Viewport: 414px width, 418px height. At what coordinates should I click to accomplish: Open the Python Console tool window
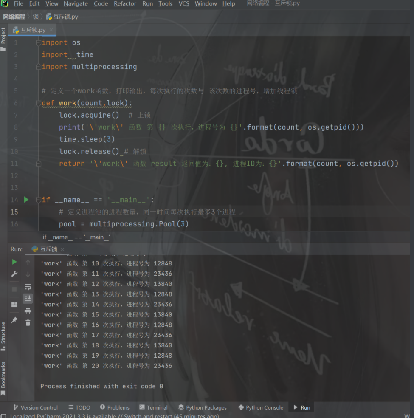(261, 408)
